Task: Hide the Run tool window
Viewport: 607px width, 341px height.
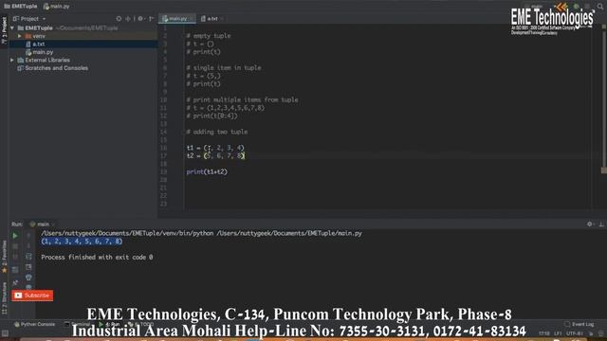Action: pos(601,224)
